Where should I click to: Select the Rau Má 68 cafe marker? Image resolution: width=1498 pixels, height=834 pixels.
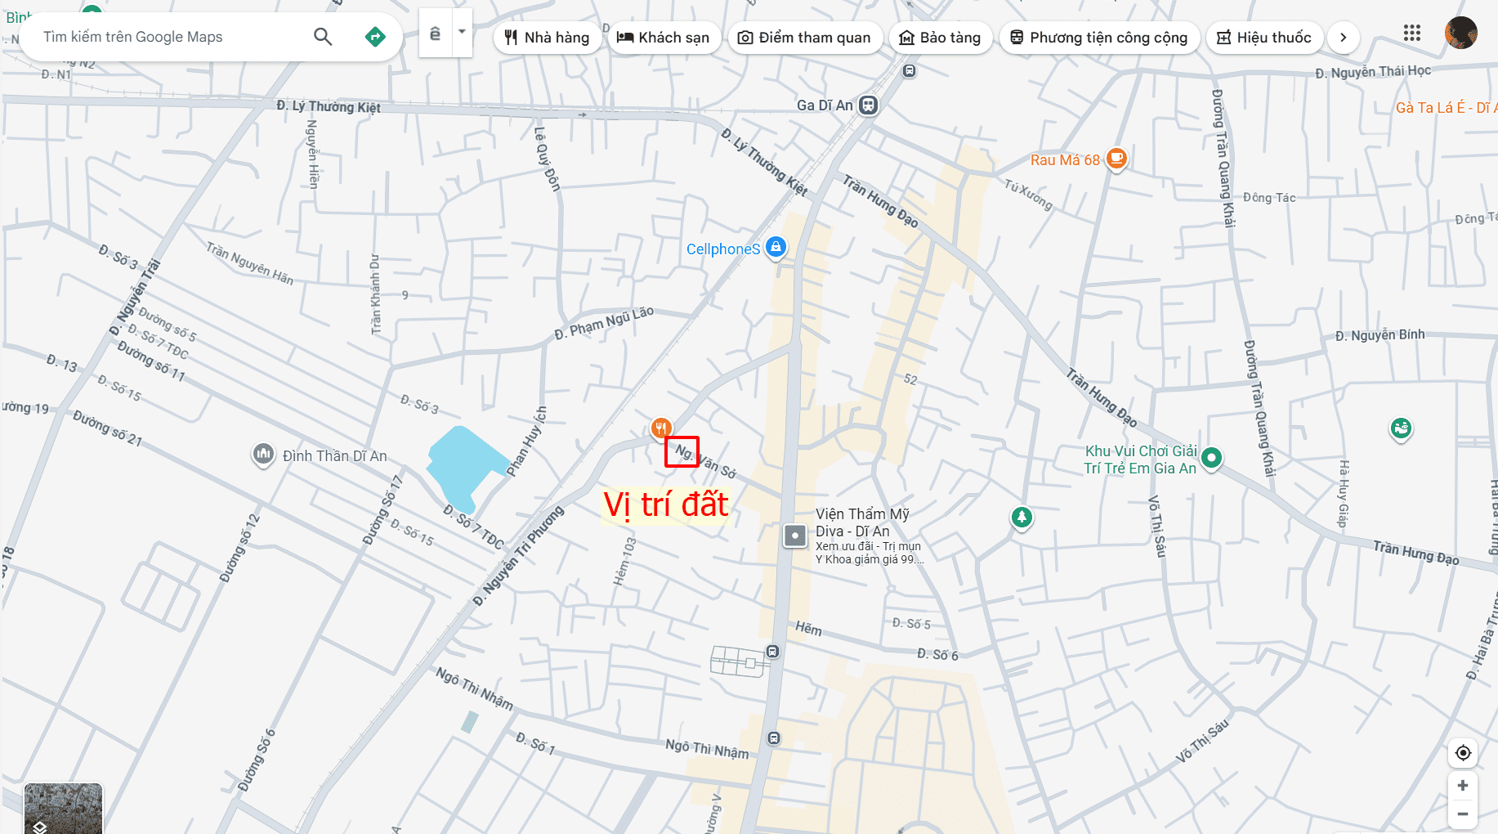[1116, 158]
